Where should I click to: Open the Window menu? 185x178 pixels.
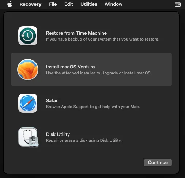[x=113, y=4]
